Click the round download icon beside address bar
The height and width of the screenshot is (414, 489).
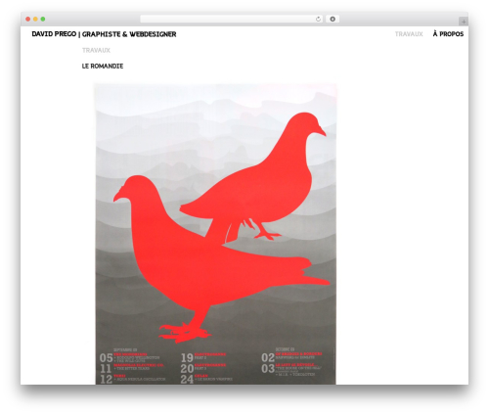333,20
